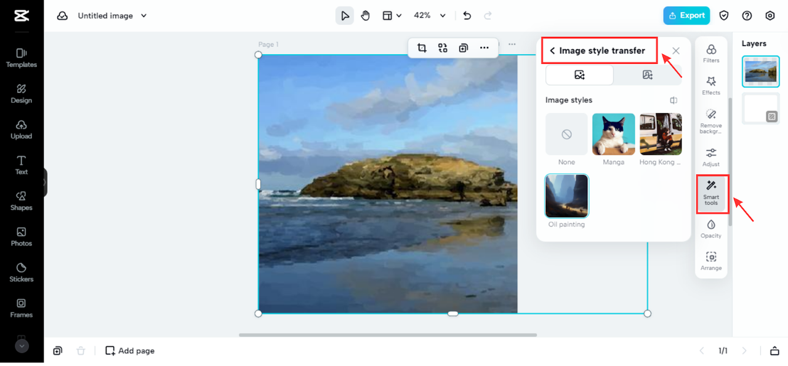Image resolution: width=788 pixels, height=366 pixels.
Task: Open the Effects tool
Action: (x=711, y=86)
